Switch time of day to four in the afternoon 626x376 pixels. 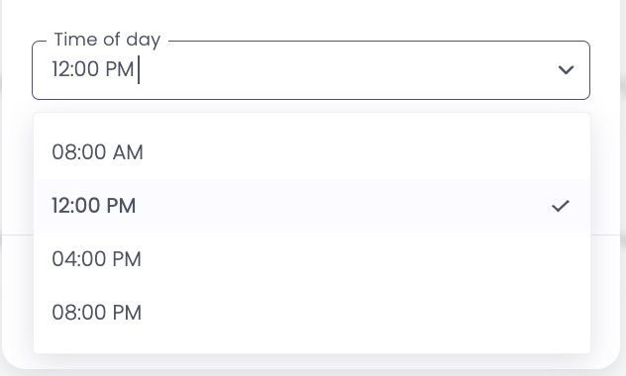pos(312,259)
